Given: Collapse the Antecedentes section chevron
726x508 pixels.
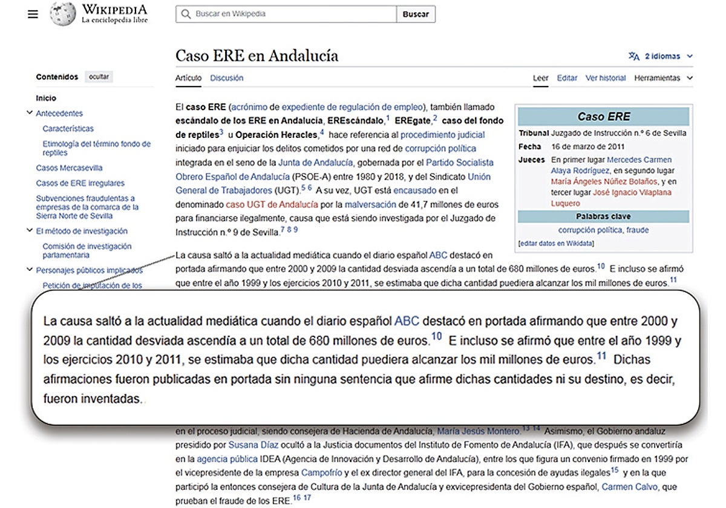Looking at the screenshot, I should tap(30, 113).
